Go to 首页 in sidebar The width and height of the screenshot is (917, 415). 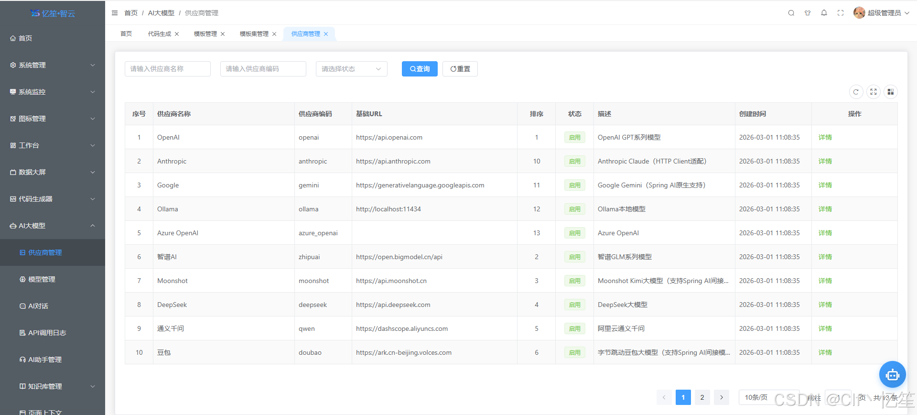tap(53, 38)
